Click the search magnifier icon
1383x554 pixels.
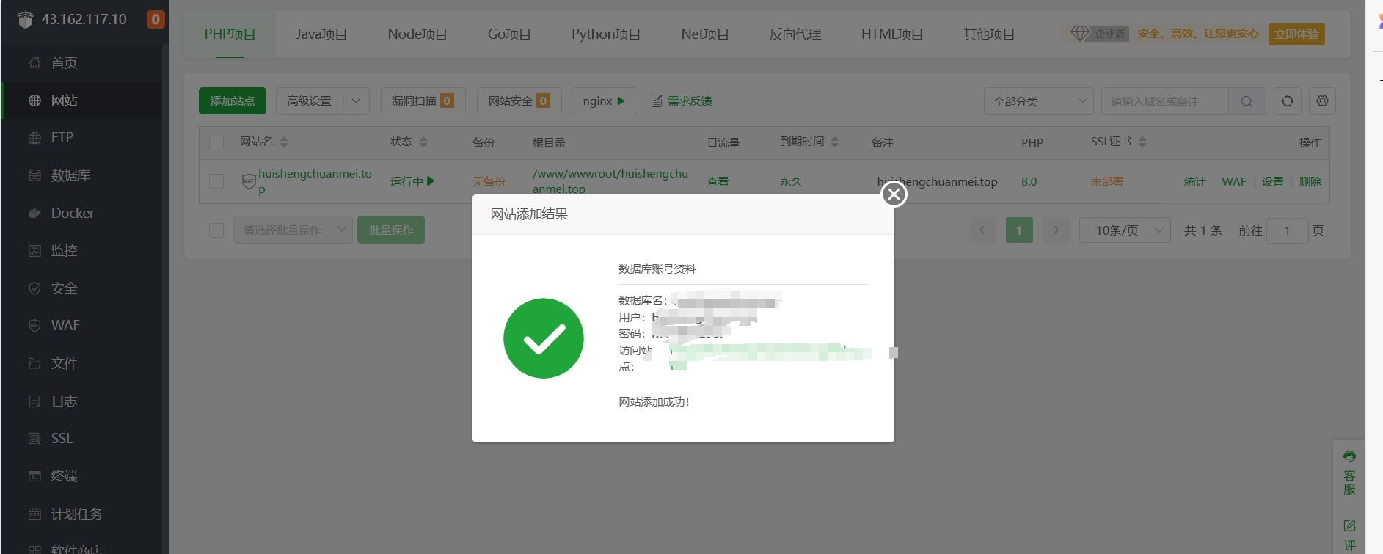pos(1247,101)
